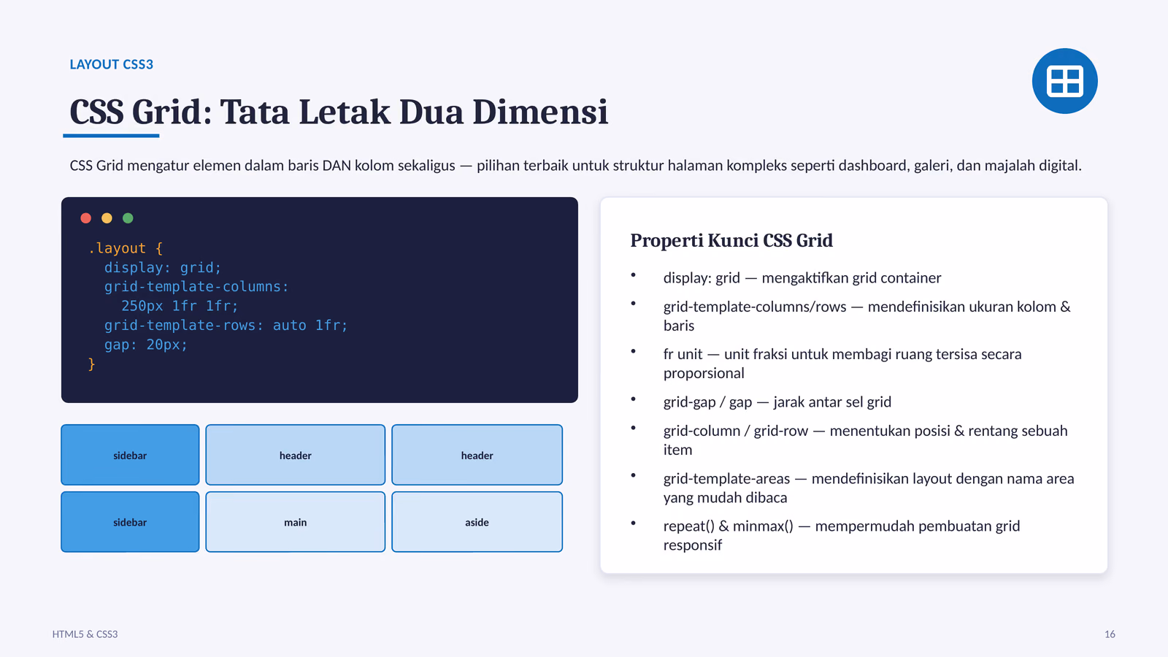Click the code line 'grid-template-columns:'
This screenshot has width=1168, height=657.
[x=196, y=287]
